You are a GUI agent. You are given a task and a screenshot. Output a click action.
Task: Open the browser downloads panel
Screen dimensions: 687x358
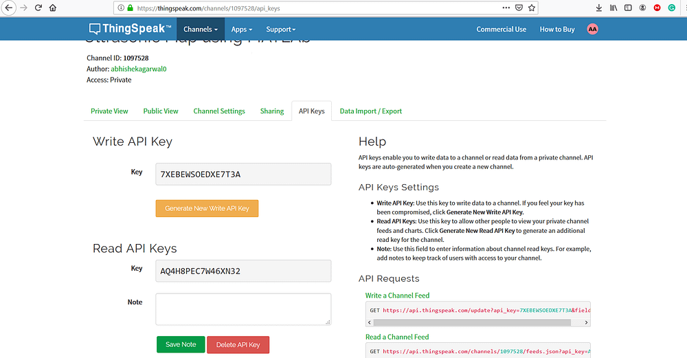598,8
